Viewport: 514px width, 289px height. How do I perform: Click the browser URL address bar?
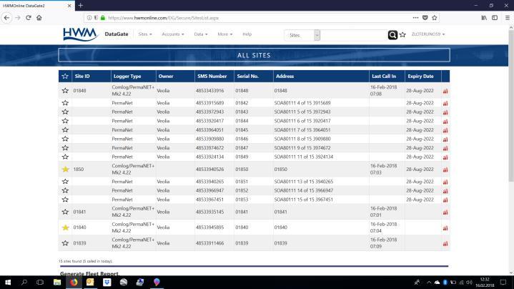pos(259,18)
